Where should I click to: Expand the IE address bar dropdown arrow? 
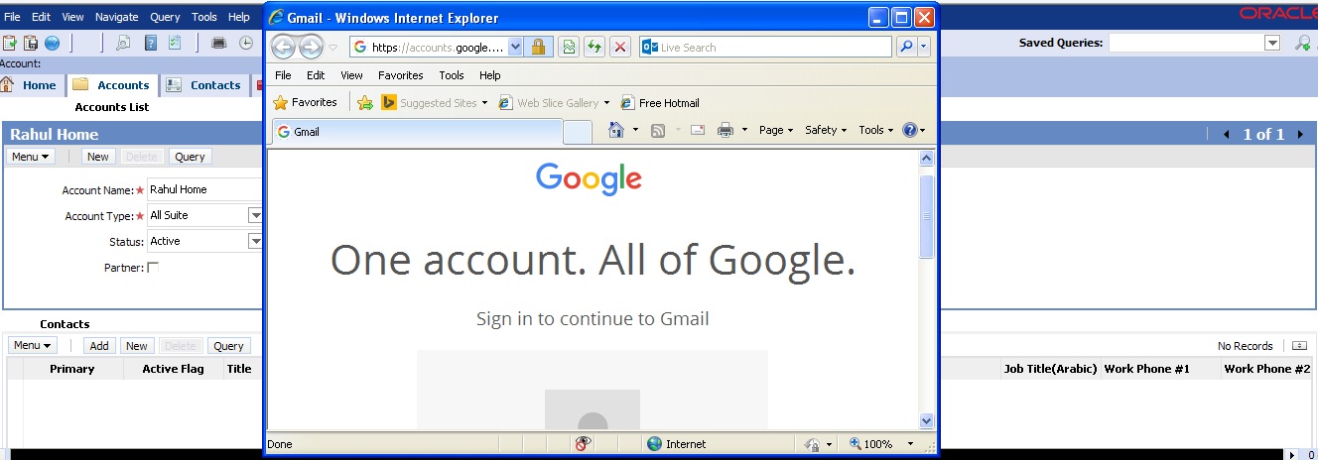tap(515, 47)
